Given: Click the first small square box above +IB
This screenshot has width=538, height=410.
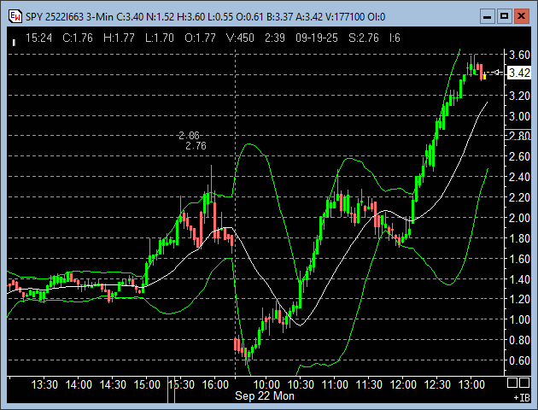Looking at the screenshot, I should point(514,384).
